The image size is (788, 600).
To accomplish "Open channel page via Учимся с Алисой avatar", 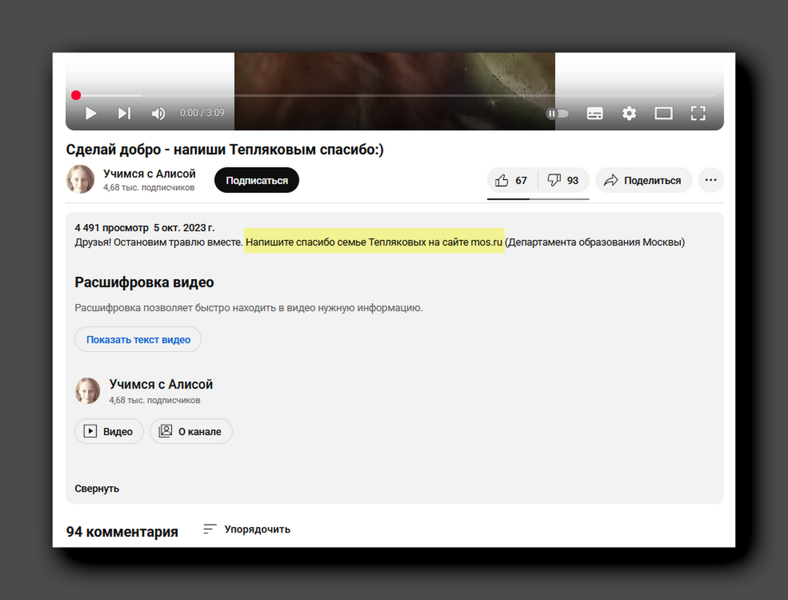I will (x=80, y=179).
